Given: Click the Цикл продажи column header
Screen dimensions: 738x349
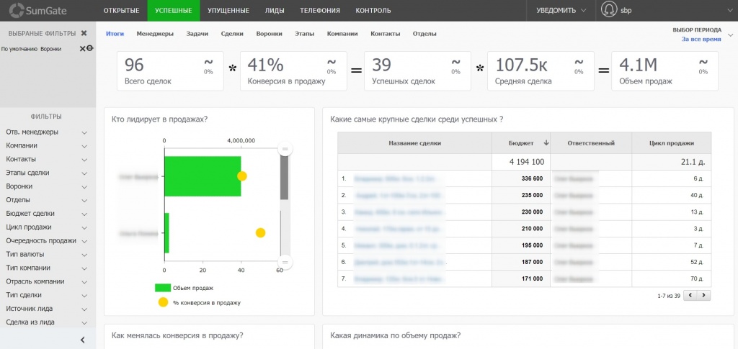Looking at the screenshot, I should (x=672, y=143).
